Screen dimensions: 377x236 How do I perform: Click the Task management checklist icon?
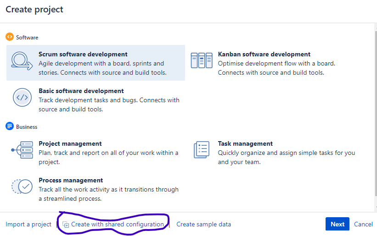tap(202, 150)
